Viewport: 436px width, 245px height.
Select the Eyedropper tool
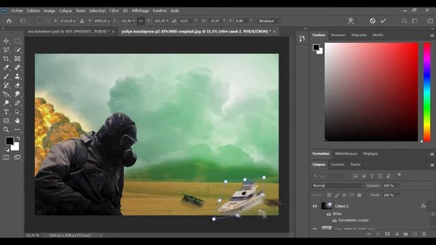pos(6,67)
